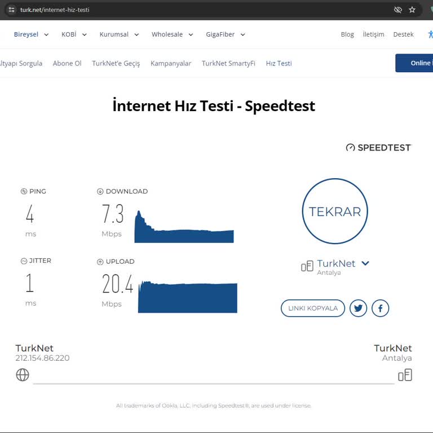Open the Kurumsal menu item
This screenshot has width=433, height=433.
tap(114, 34)
